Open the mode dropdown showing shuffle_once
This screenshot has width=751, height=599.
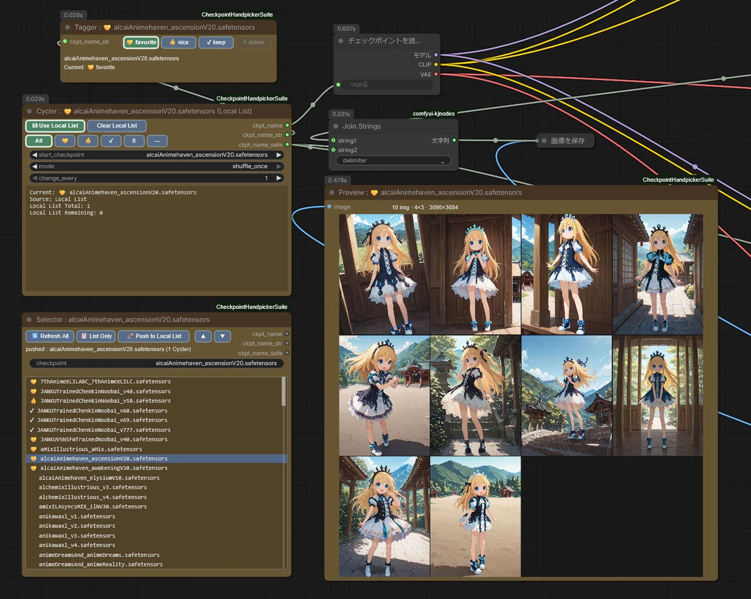(x=156, y=166)
